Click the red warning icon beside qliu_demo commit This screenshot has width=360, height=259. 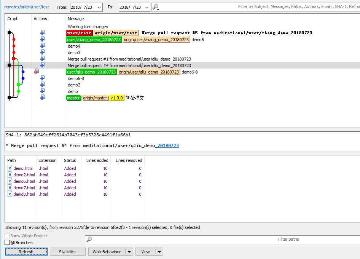click(x=36, y=71)
